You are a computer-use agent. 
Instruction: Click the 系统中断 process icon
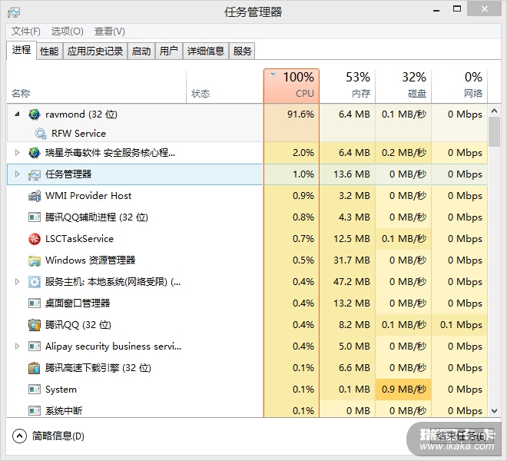coord(35,410)
